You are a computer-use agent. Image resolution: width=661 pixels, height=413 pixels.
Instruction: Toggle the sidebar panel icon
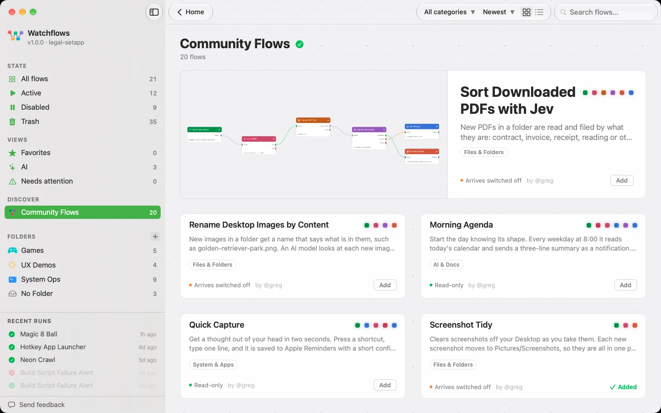[154, 12]
